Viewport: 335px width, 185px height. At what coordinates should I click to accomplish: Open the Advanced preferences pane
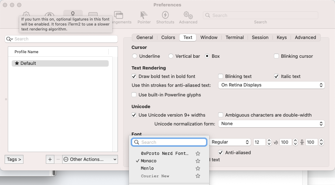point(188,17)
